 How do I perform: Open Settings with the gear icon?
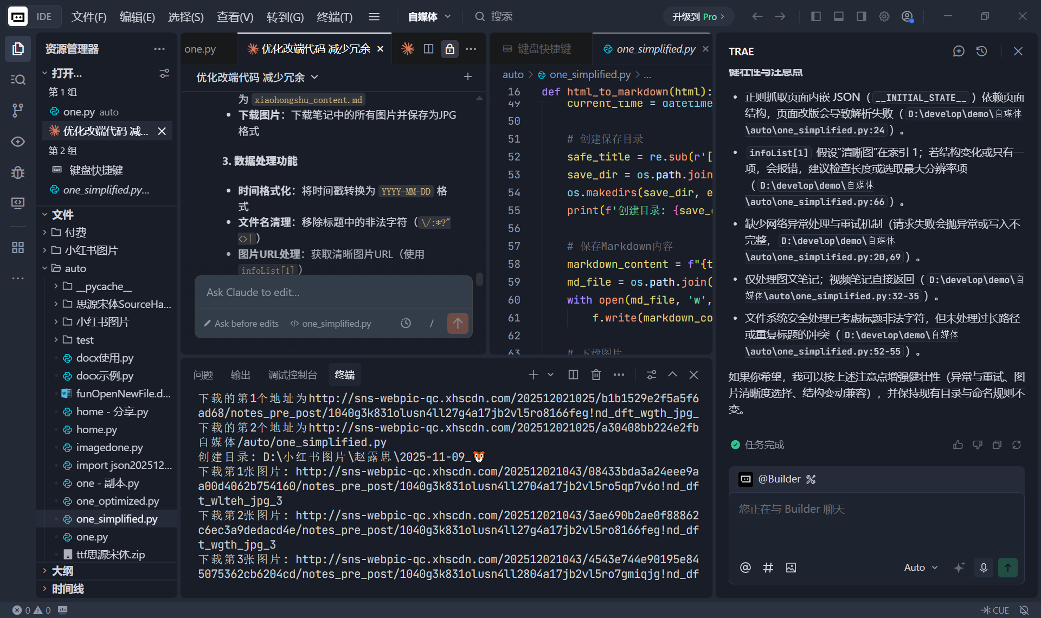pos(884,16)
